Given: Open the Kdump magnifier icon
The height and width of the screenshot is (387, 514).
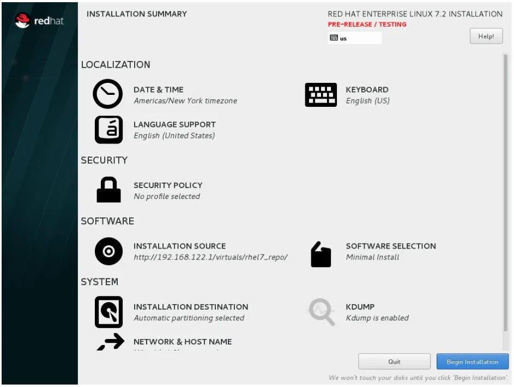Looking at the screenshot, I should coord(322,312).
